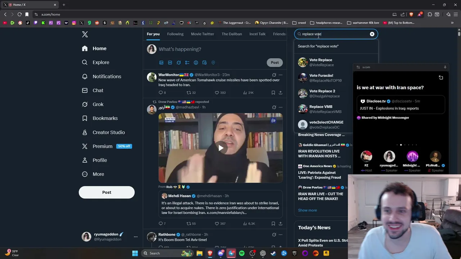Show more bookmarks with the chevron
This screenshot has height=259, width=461.
tap(452, 23)
